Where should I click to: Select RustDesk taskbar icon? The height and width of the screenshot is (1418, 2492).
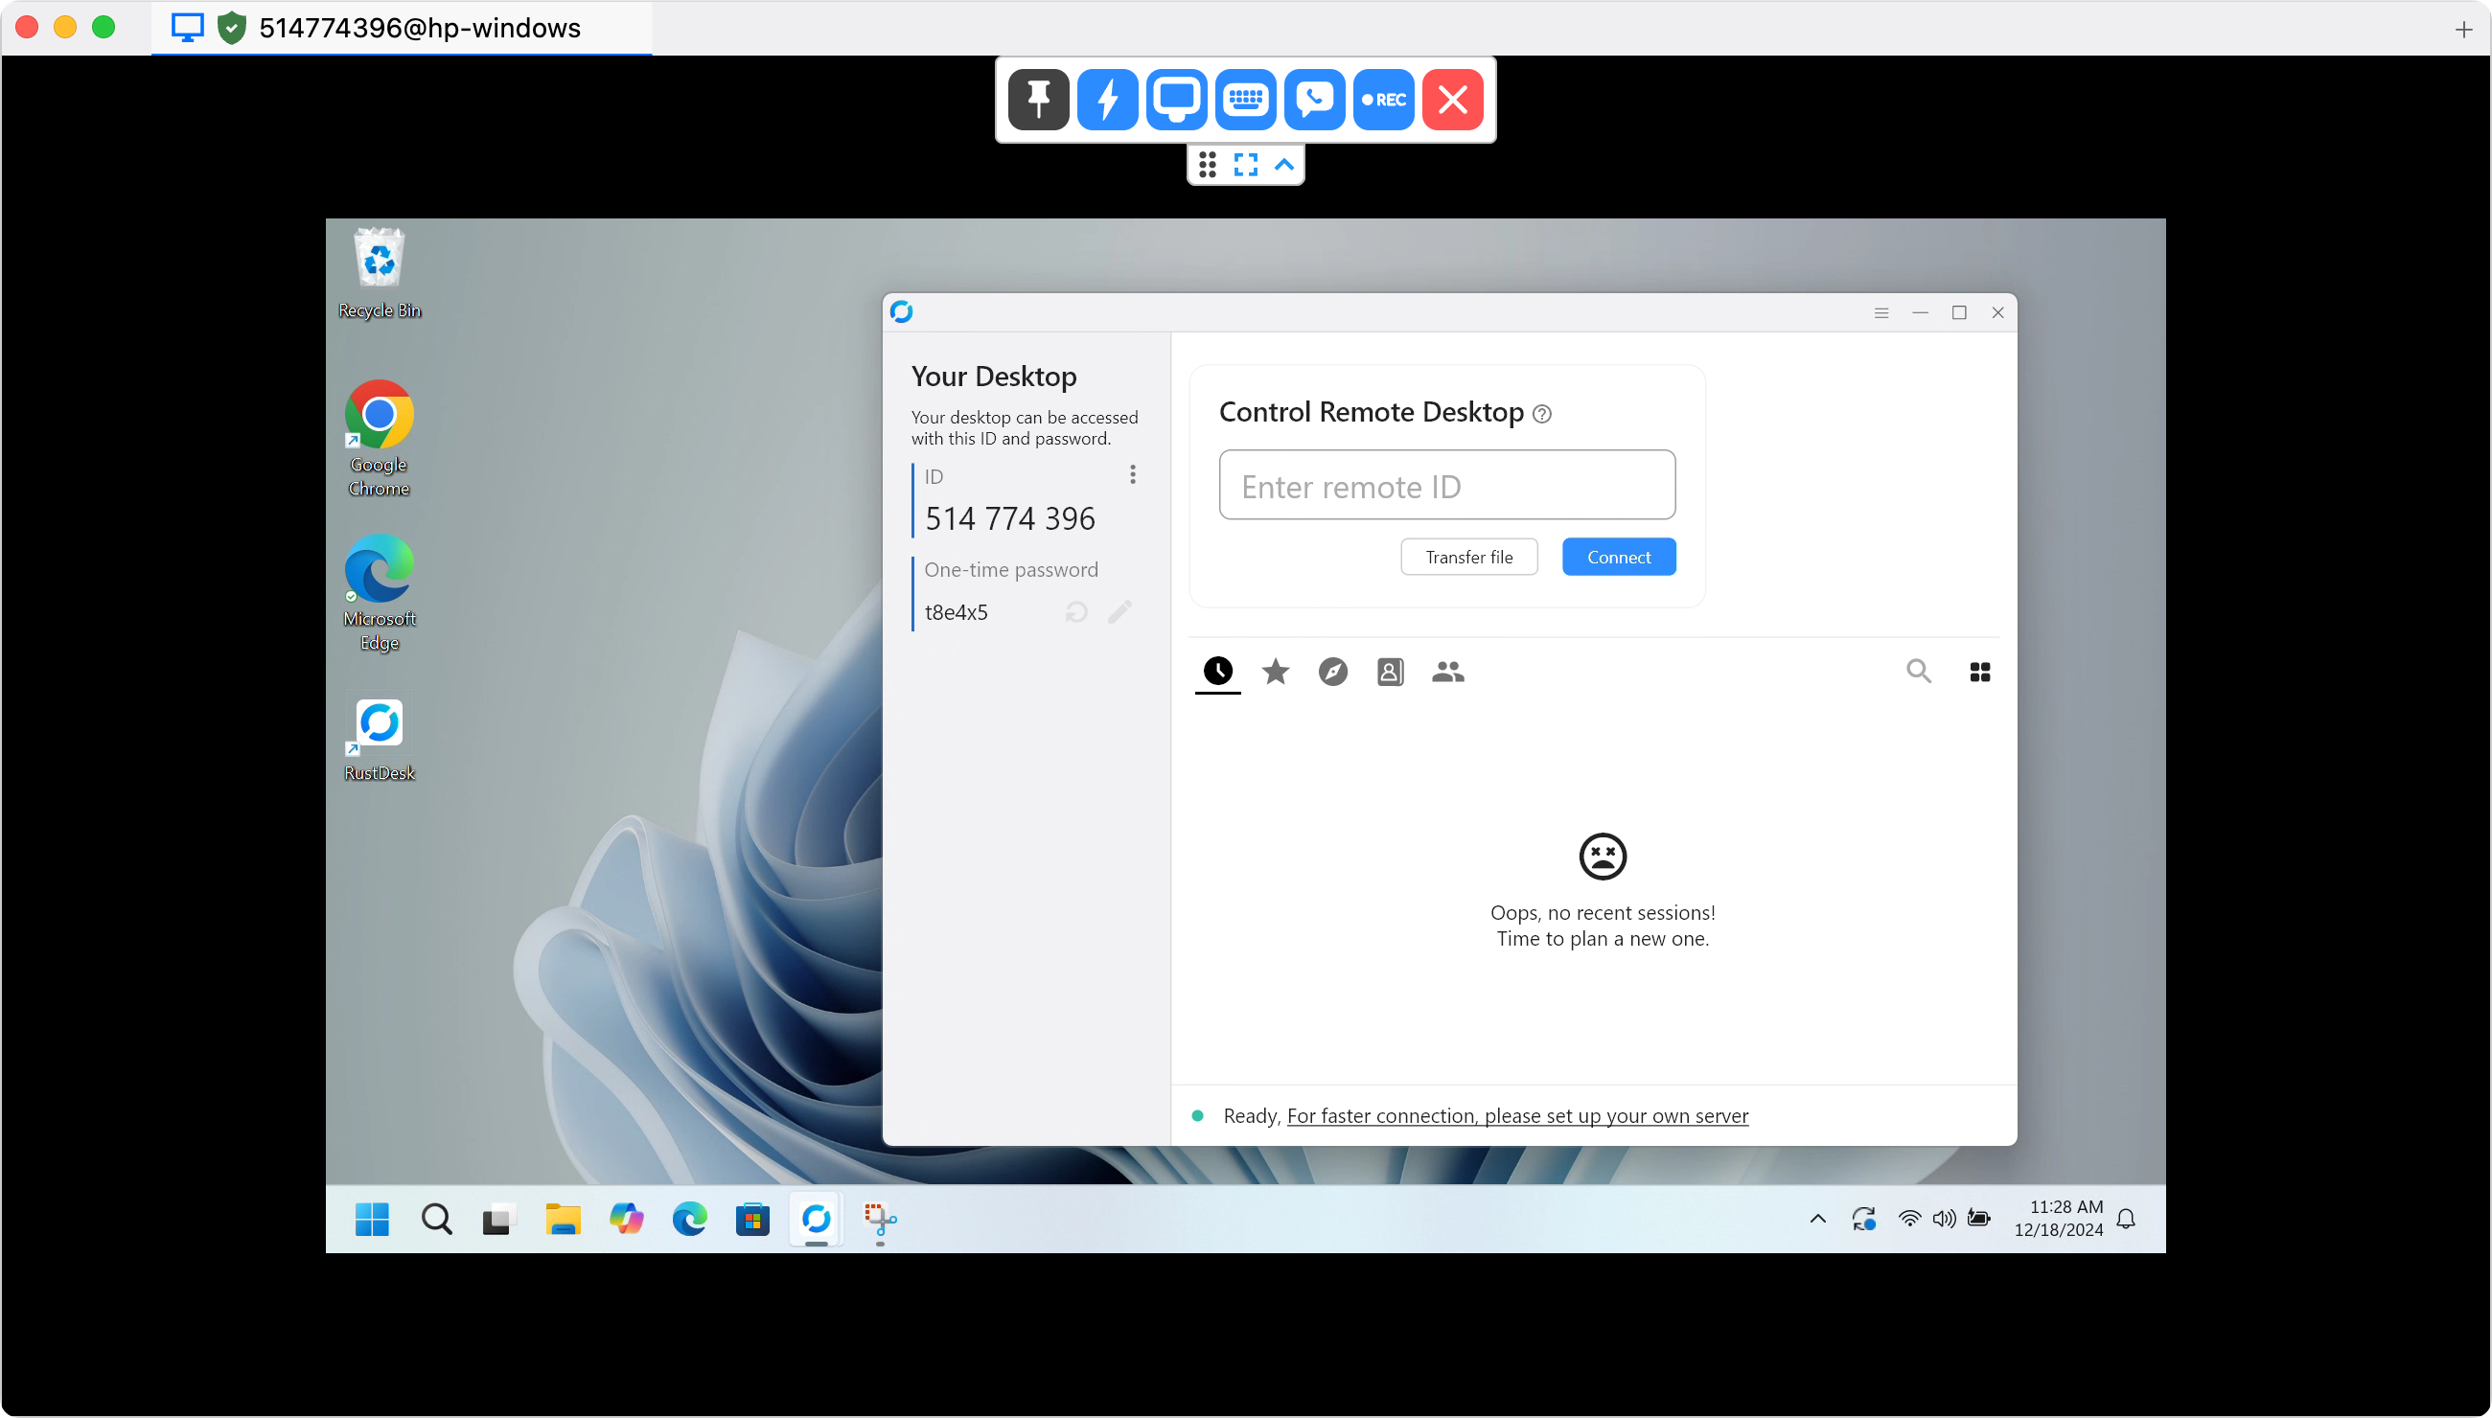816,1220
